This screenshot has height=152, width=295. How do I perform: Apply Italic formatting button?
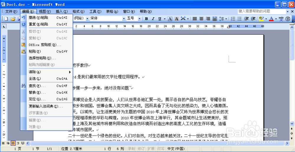[x=153, y=19]
